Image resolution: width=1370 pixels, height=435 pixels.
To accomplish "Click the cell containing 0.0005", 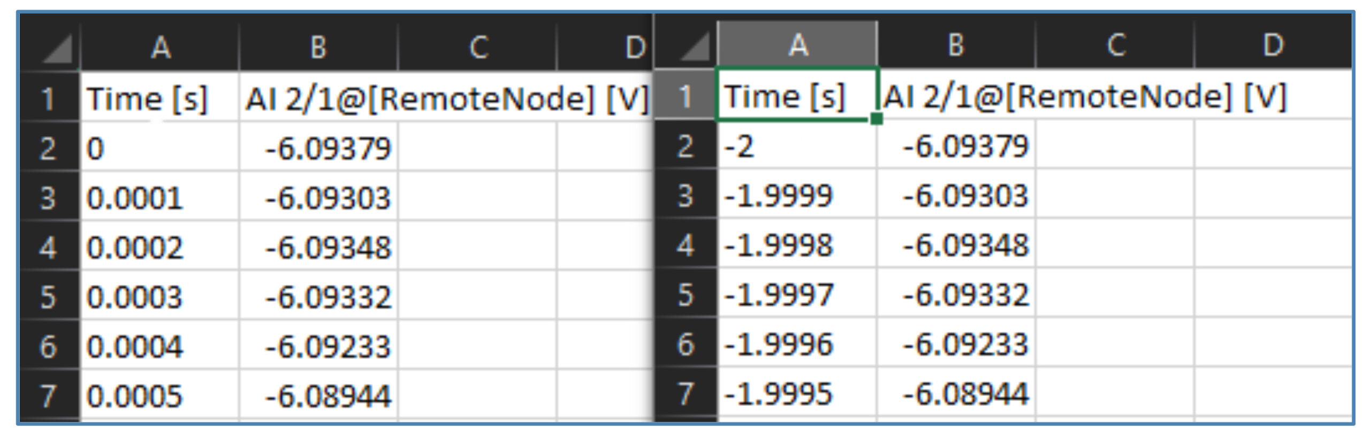I will pyautogui.click(x=158, y=396).
